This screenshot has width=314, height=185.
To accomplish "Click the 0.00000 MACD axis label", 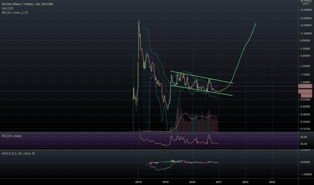I will (x=306, y=162).
